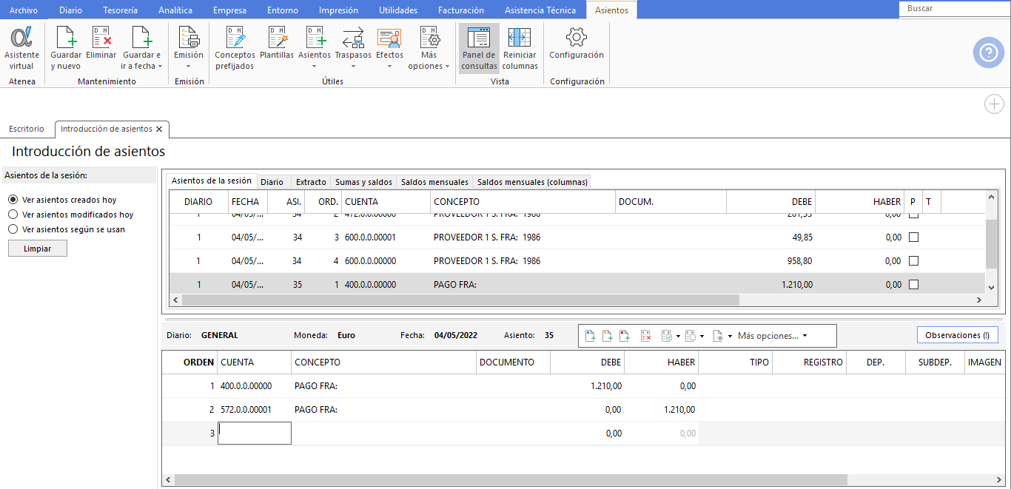Click the empty CUENTA cell in line 3
This screenshot has width=1011, height=489.
coord(255,434)
